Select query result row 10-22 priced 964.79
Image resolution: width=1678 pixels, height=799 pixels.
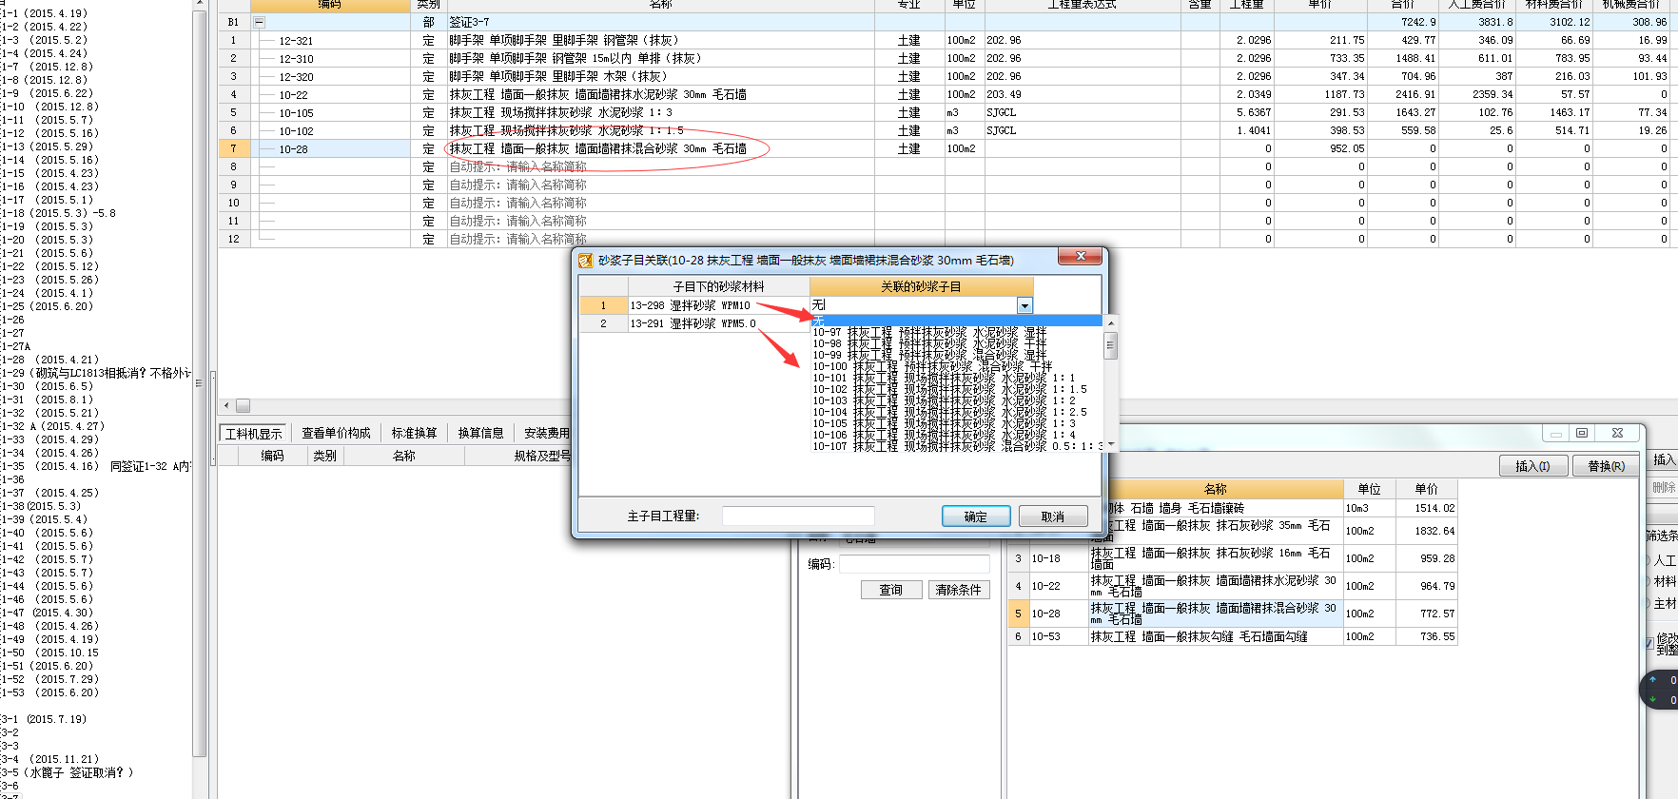[x=1232, y=586]
